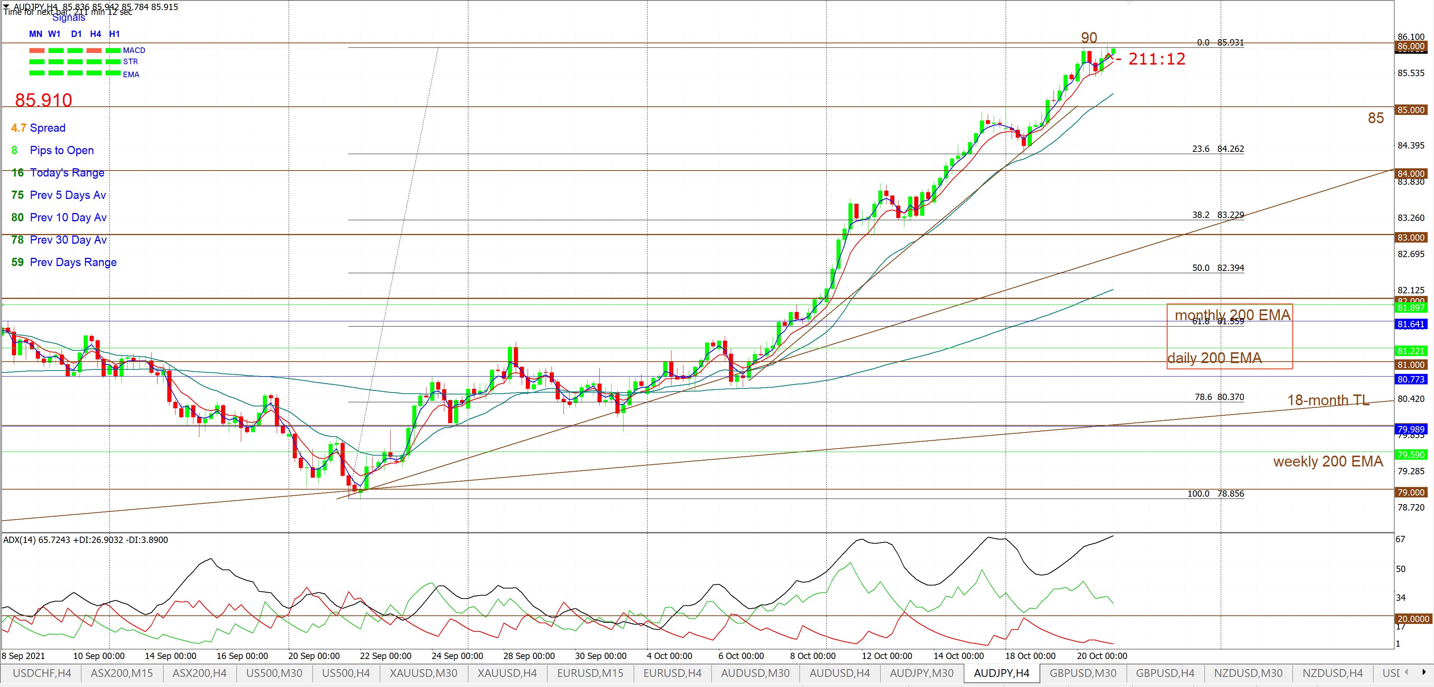Click the tab scroll arrows at bottom right
1434x687 pixels.
pos(1415,672)
